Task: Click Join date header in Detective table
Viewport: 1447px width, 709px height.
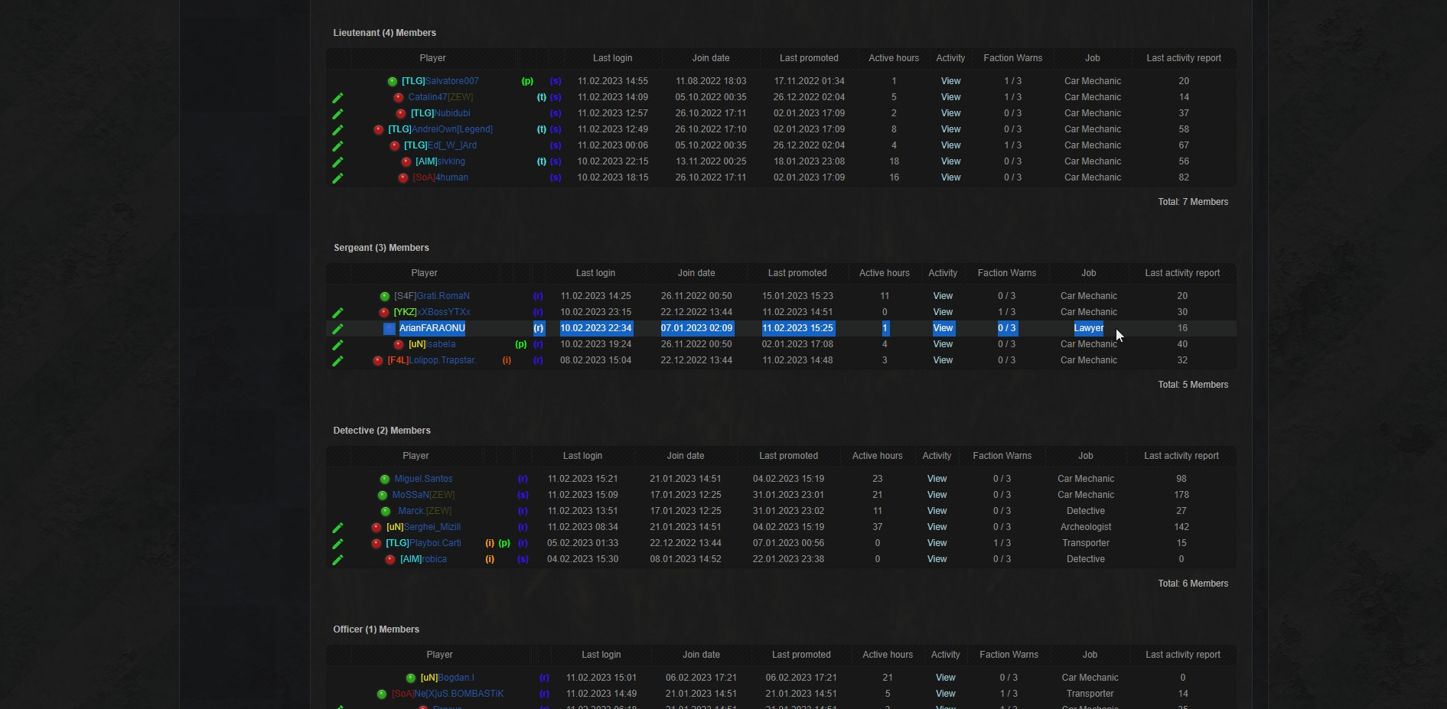Action: 686,456
